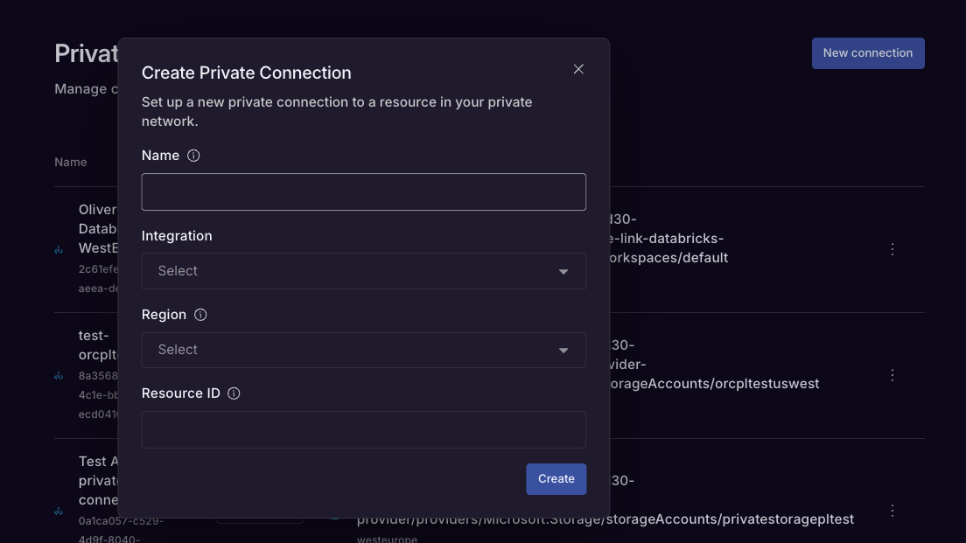
Task: Open the actions menu for the test-orcplt connection
Action: pyautogui.click(x=892, y=374)
